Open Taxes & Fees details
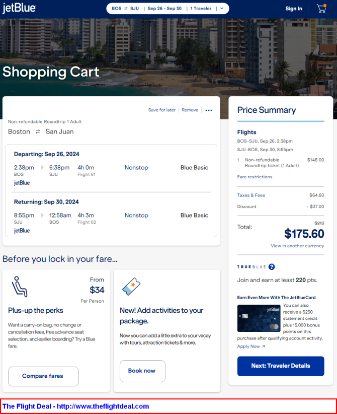The width and height of the screenshot is (337, 414). point(251,195)
